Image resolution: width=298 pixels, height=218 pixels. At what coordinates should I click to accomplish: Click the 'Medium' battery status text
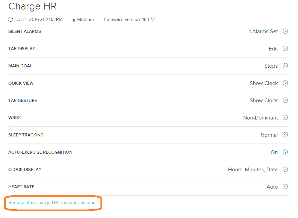85,19
